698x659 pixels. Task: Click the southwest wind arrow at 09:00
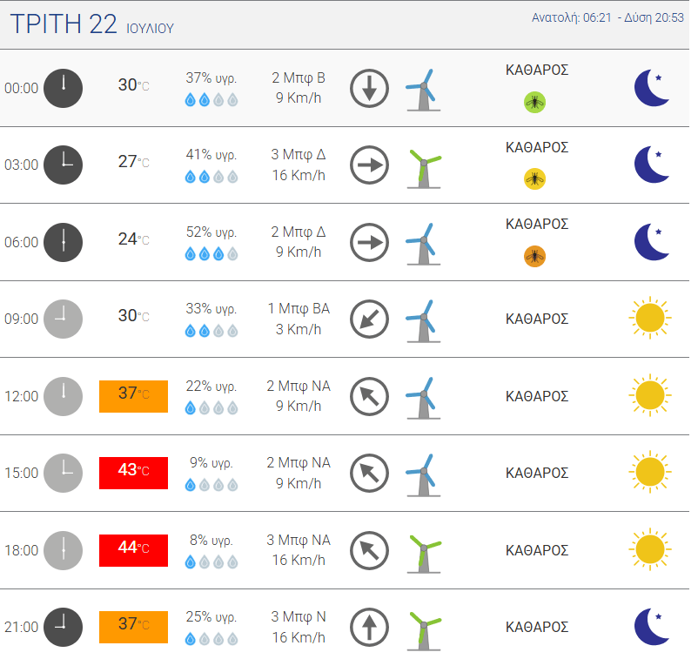pos(369,319)
